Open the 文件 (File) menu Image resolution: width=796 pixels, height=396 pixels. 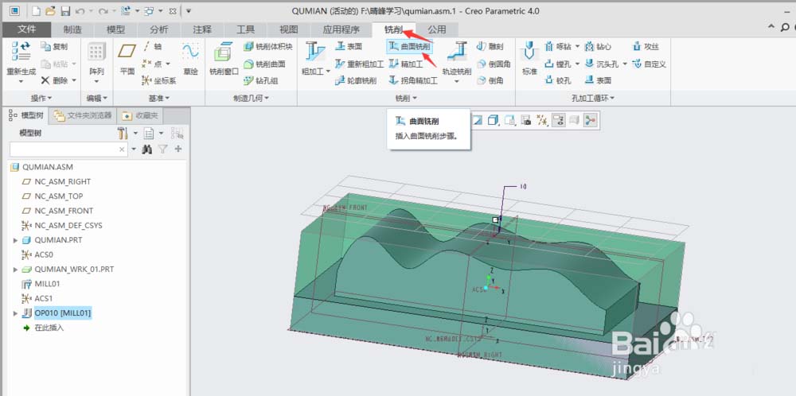[26, 29]
